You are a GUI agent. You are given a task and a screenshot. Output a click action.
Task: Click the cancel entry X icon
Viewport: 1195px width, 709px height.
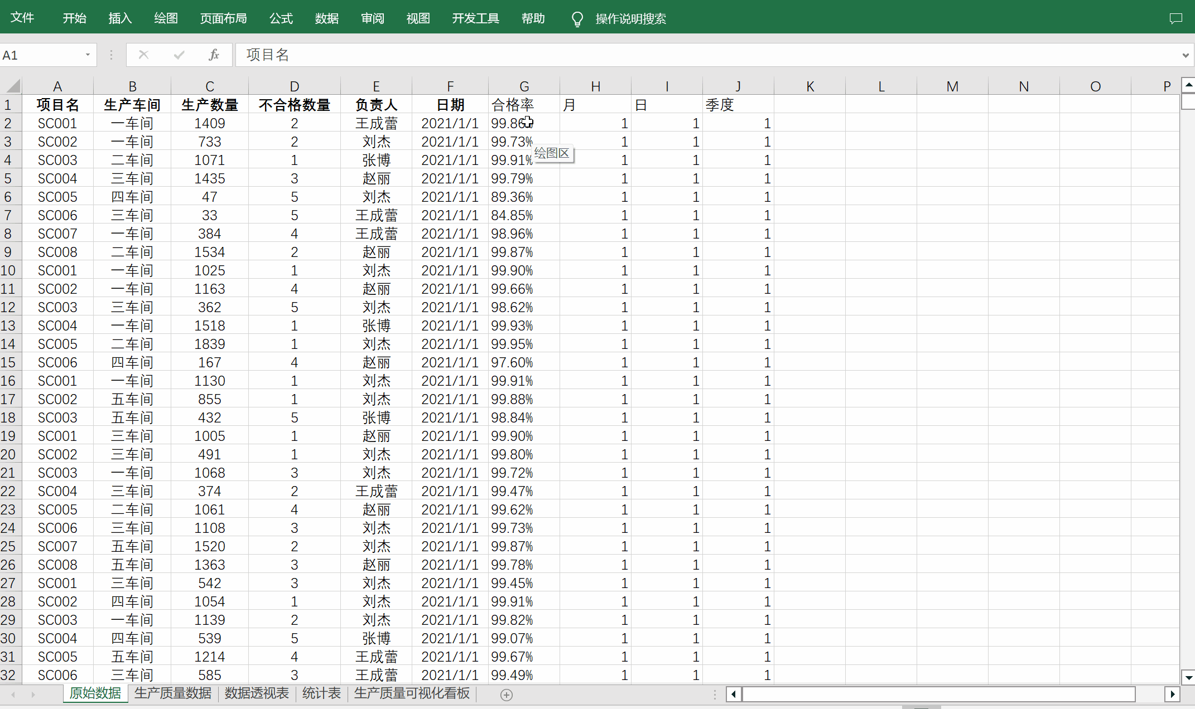[x=143, y=55]
